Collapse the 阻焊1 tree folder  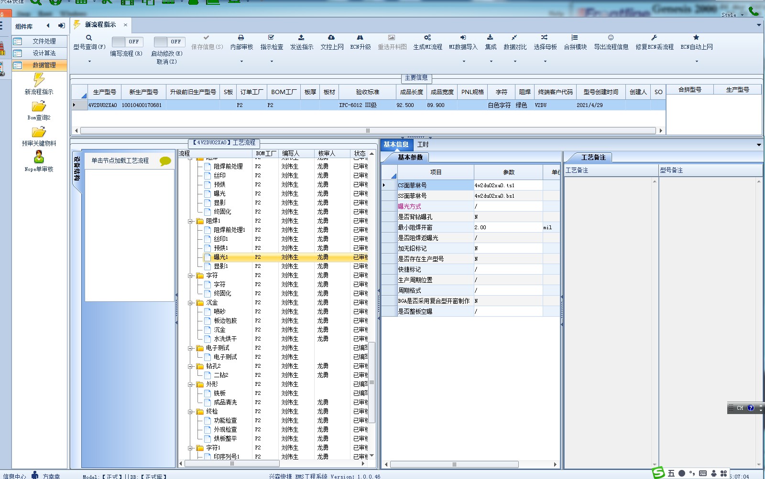click(190, 221)
